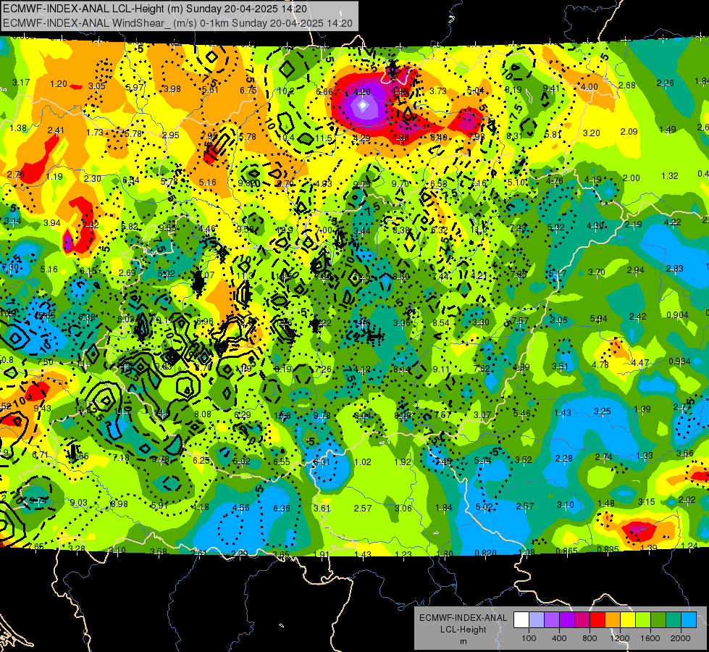Click 'LCL-Height' label in the legend
This screenshot has height=652, width=709.
click(463, 630)
